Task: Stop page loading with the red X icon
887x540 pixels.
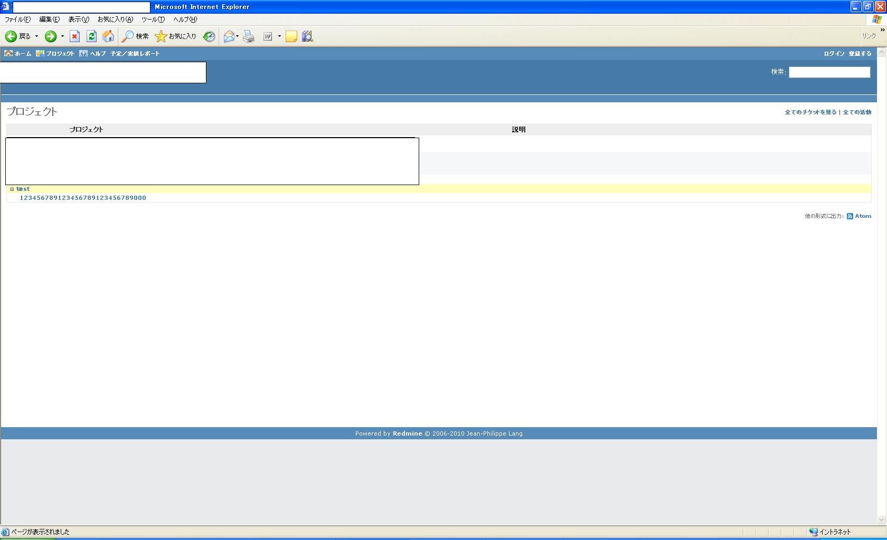Action: [x=75, y=36]
